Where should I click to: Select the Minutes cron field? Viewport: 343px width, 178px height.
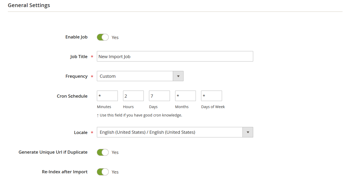[107, 96]
